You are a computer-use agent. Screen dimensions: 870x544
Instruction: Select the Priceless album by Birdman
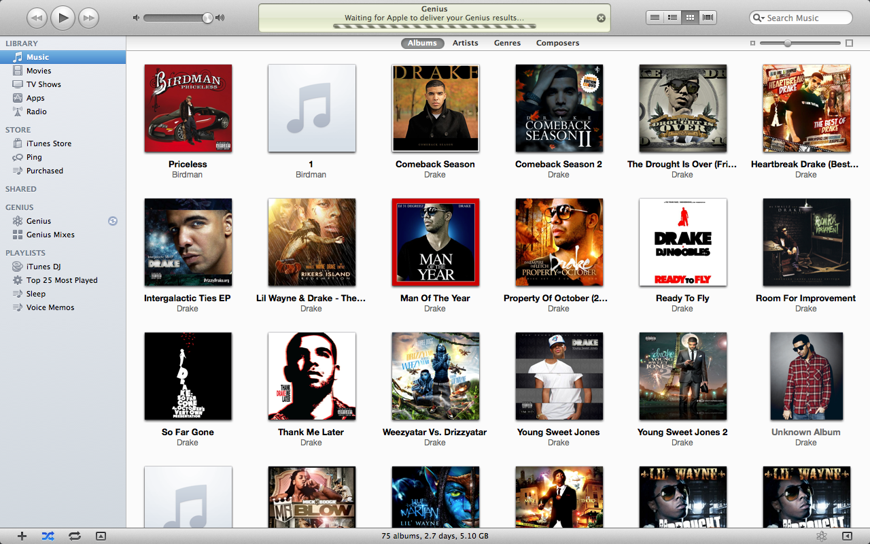(x=188, y=108)
